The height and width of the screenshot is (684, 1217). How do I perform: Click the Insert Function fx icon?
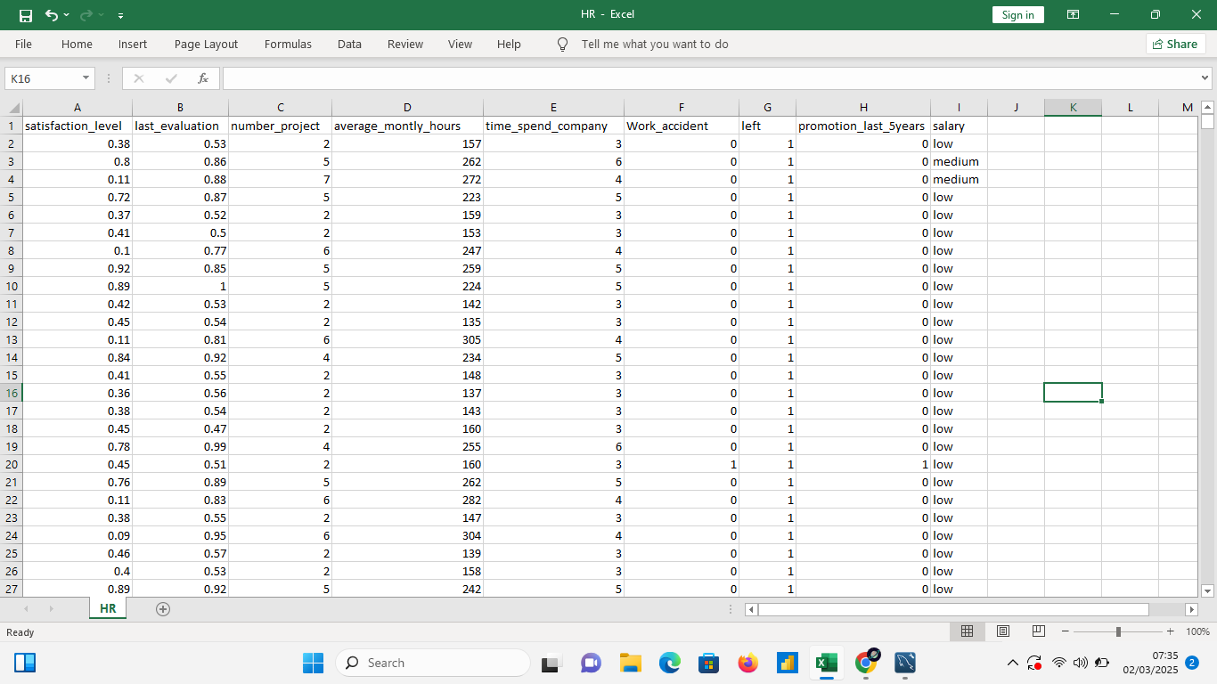[x=203, y=78]
